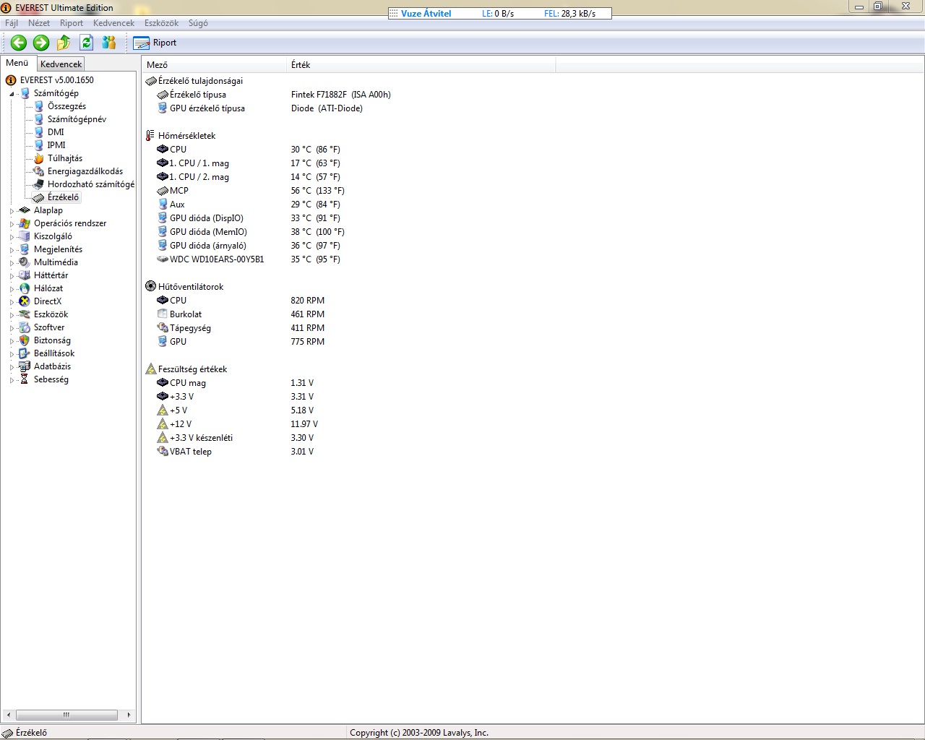Click the Érzékelő tree icon
Viewport: 925px width, 740px height.
[x=39, y=197]
